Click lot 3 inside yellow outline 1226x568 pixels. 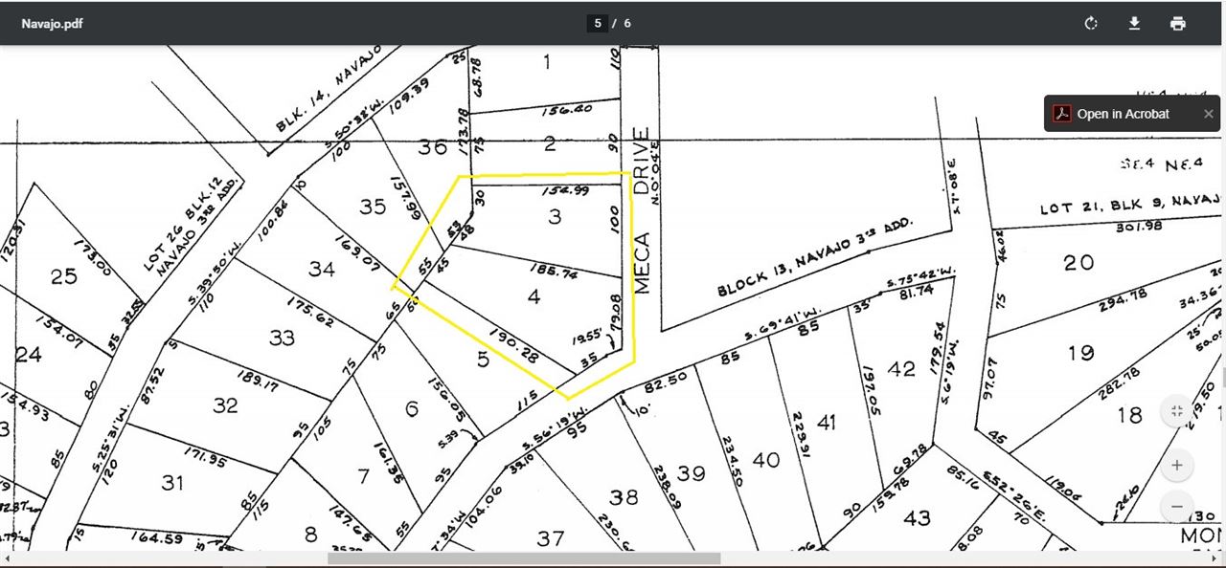pos(554,217)
